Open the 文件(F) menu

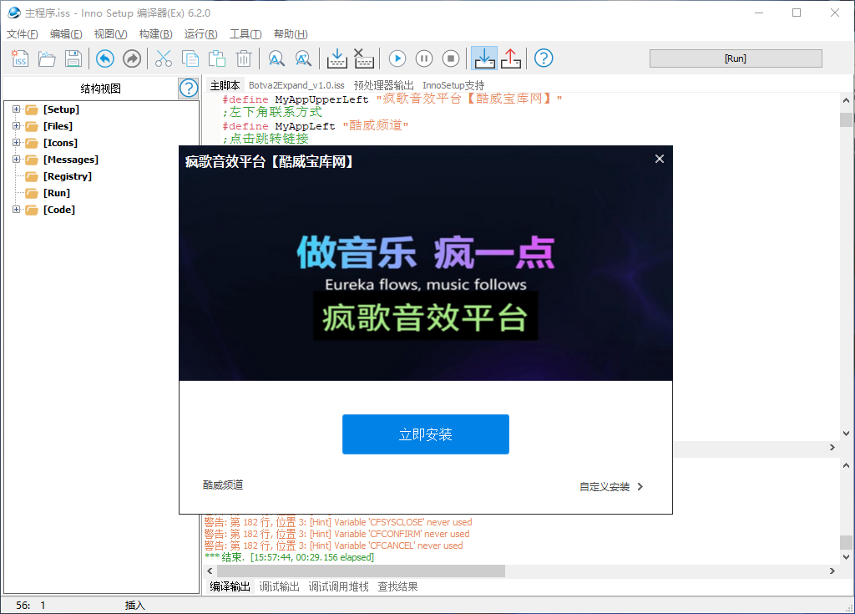[x=23, y=34]
